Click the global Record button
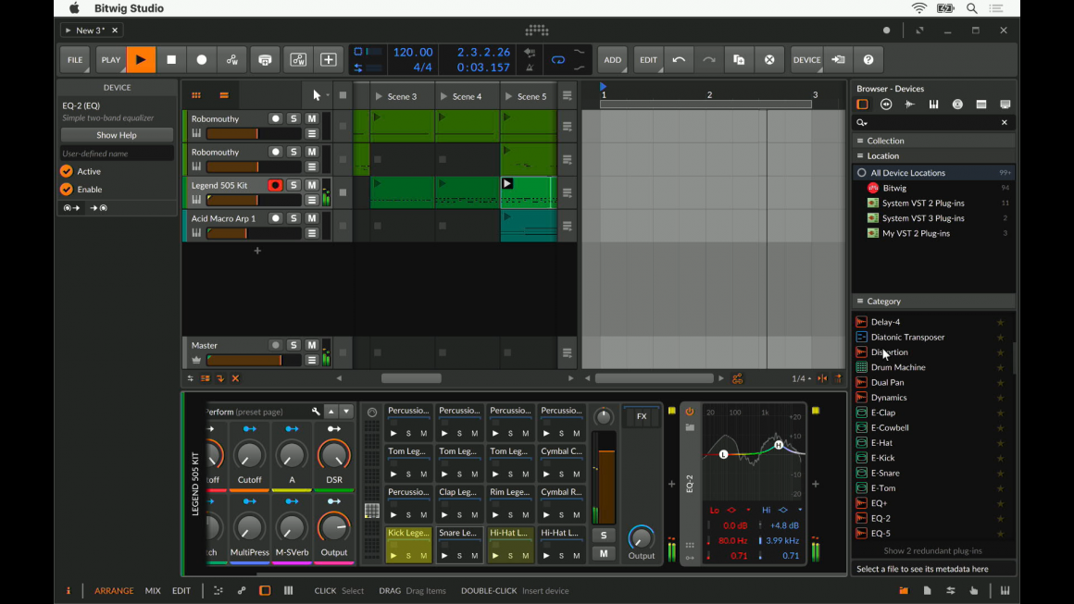The height and width of the screenshot is (604, 1074). pyautogui.click(x=202, y=60)
